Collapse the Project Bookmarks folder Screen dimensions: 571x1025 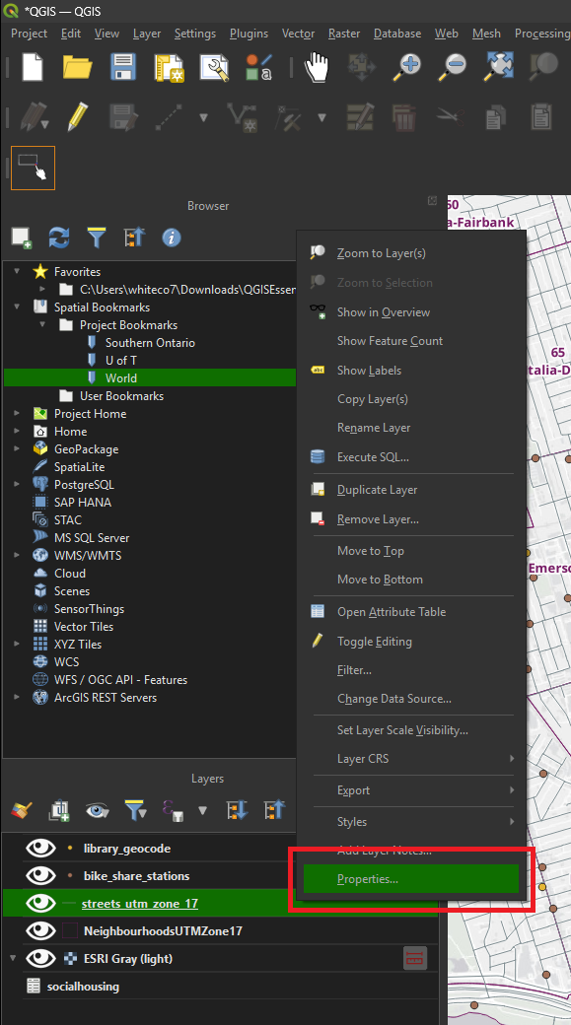(42, 324)
